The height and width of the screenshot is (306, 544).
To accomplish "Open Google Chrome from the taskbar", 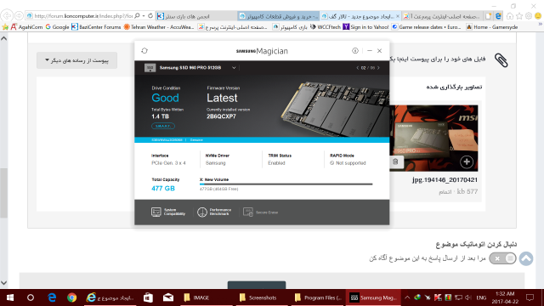I will pyautogui.click(x=71, y=297).
